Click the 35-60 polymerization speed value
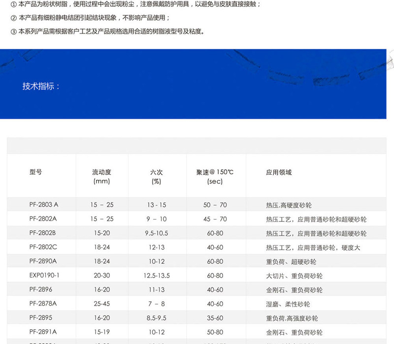The height and width of the screenshot is (344, 394). tap(215, 318)
